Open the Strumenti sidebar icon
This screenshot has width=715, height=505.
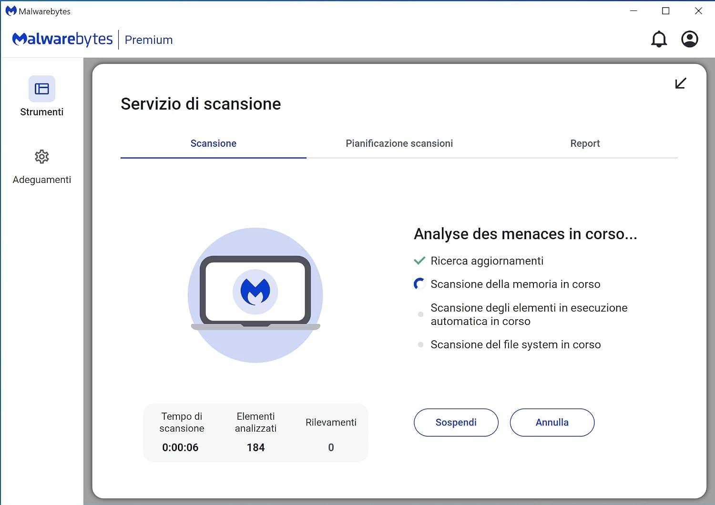click(42, 89)
